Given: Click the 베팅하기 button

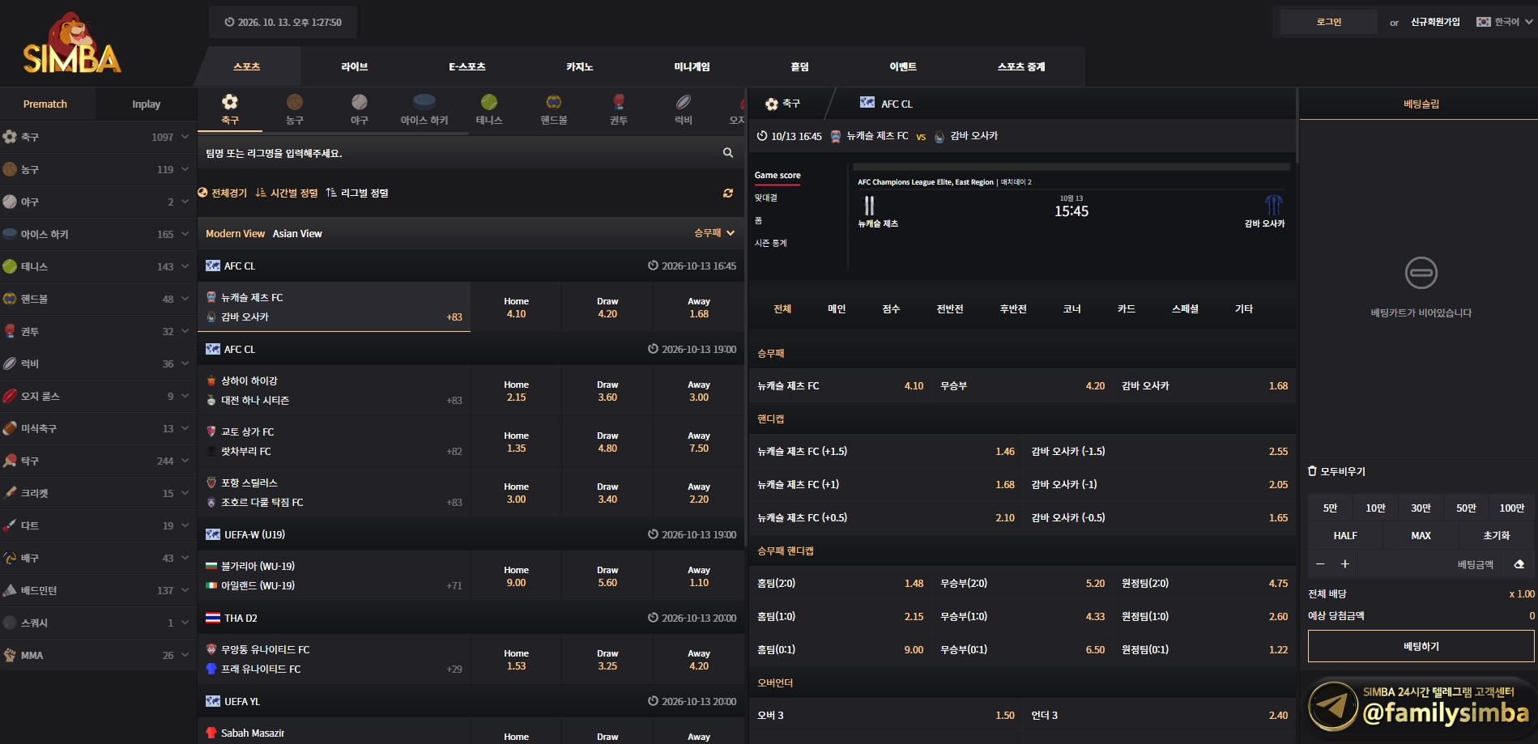Looking at the screenshot, I should tap(1421, 646).
